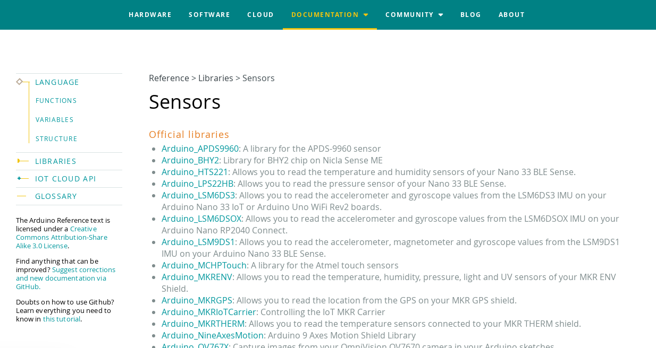
Task: Click 'A library for the APDS-9960 sensor' text
Action: tap(312, 149)
